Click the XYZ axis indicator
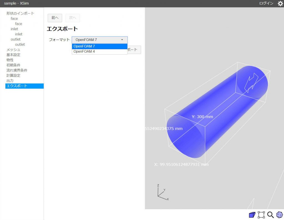Image resolution: width=284 pixels, height=220 pixels. point(162,193)
